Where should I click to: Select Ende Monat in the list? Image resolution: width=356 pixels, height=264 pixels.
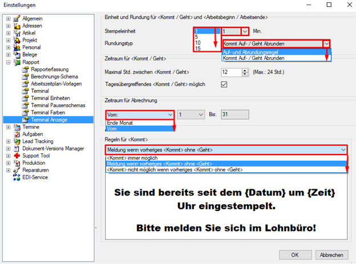point(140,123)
